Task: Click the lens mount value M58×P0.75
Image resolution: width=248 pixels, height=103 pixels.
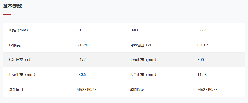Action: tap(86, 90)
